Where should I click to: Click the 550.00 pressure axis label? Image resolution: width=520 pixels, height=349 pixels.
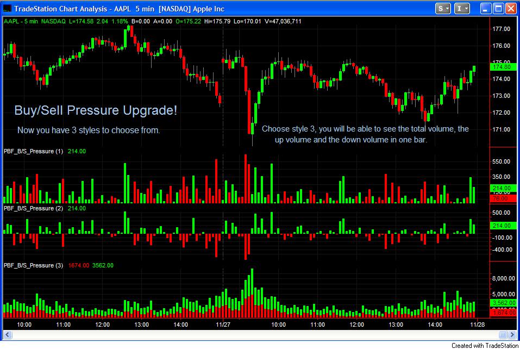point(501,161)
